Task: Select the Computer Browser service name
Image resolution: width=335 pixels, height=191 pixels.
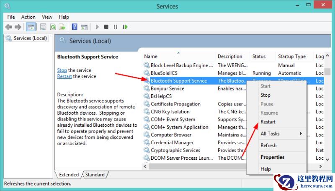Action: click(171, 135)
